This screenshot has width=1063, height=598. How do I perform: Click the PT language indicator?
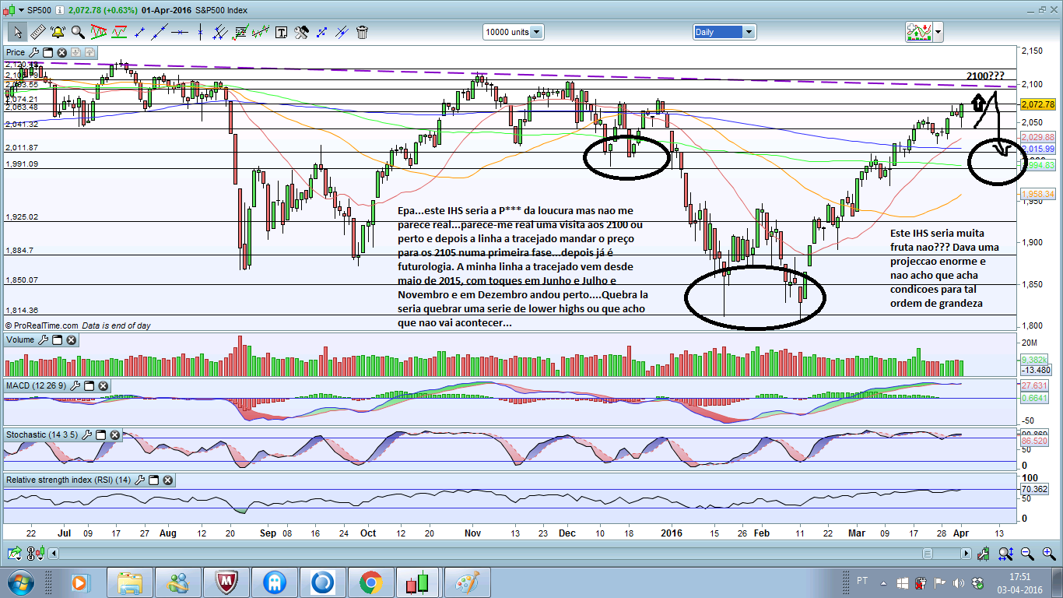click(862, 582)
